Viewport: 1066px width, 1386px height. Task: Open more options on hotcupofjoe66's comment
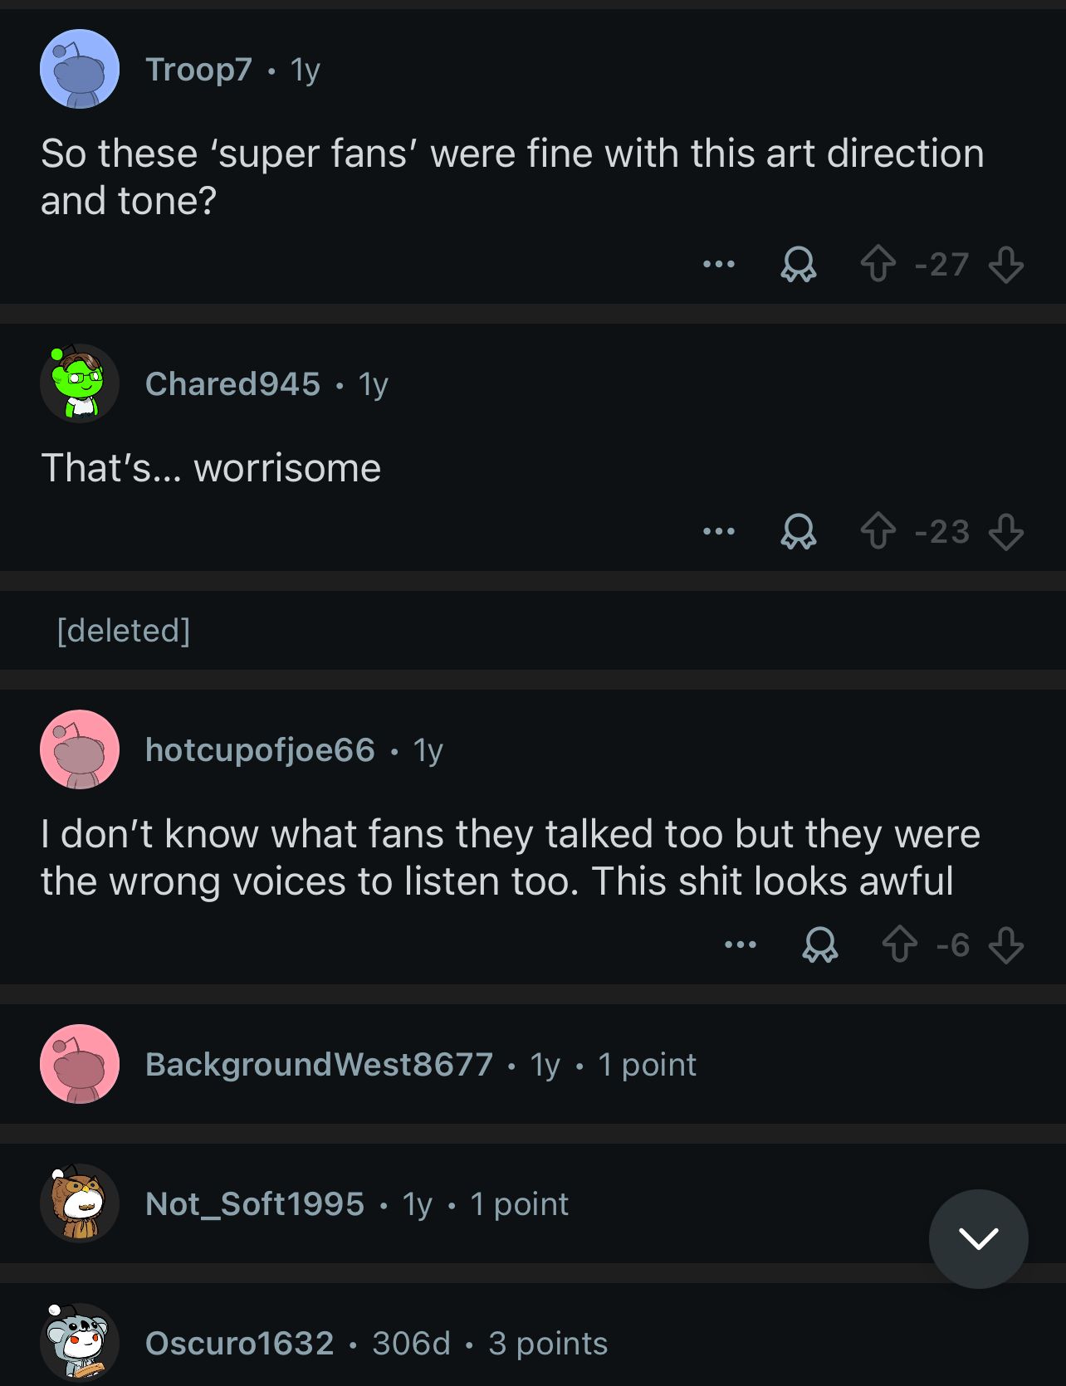(740, 943)
